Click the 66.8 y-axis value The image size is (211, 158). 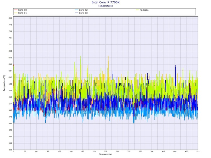pyautogui.click(x=10, y=58)
